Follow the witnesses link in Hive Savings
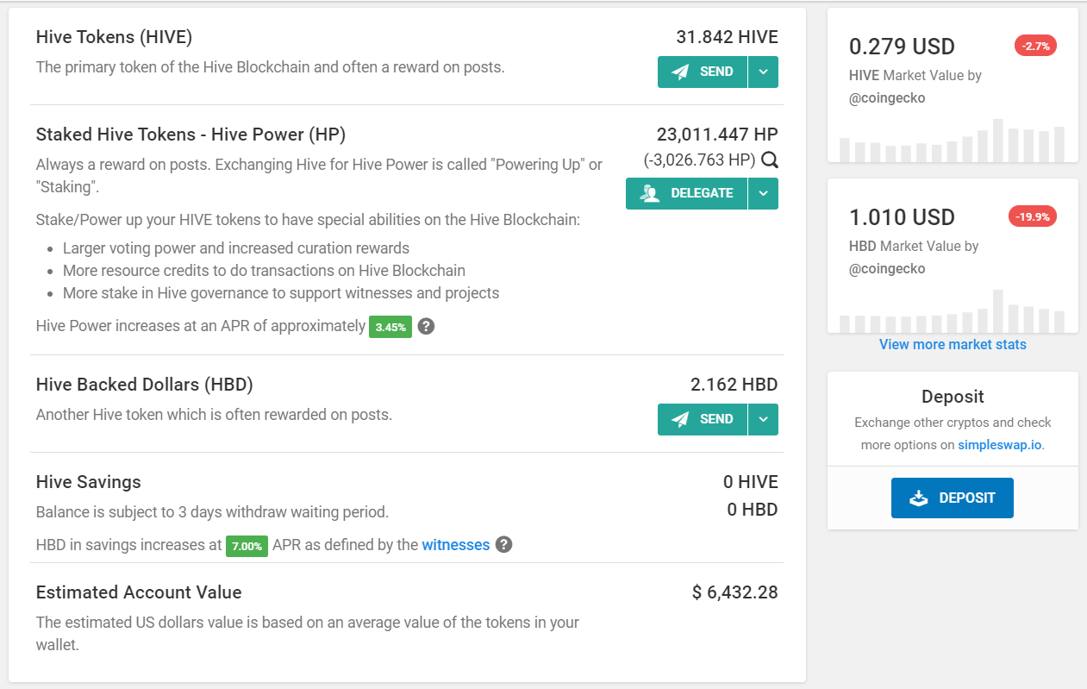Image resolution: width=1087 pixels, height=689 pixels. tap(456, 545)
